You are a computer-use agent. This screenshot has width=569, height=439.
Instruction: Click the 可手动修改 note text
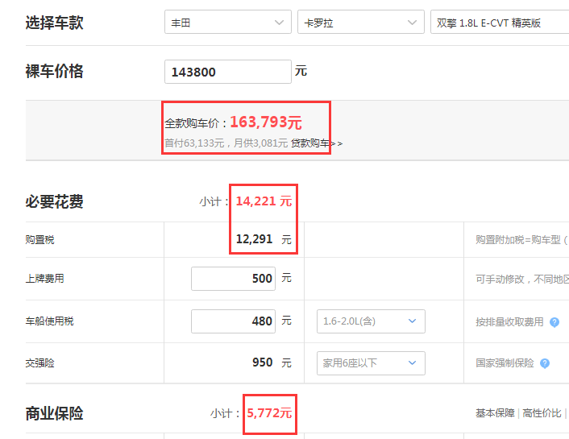[522, 279]
